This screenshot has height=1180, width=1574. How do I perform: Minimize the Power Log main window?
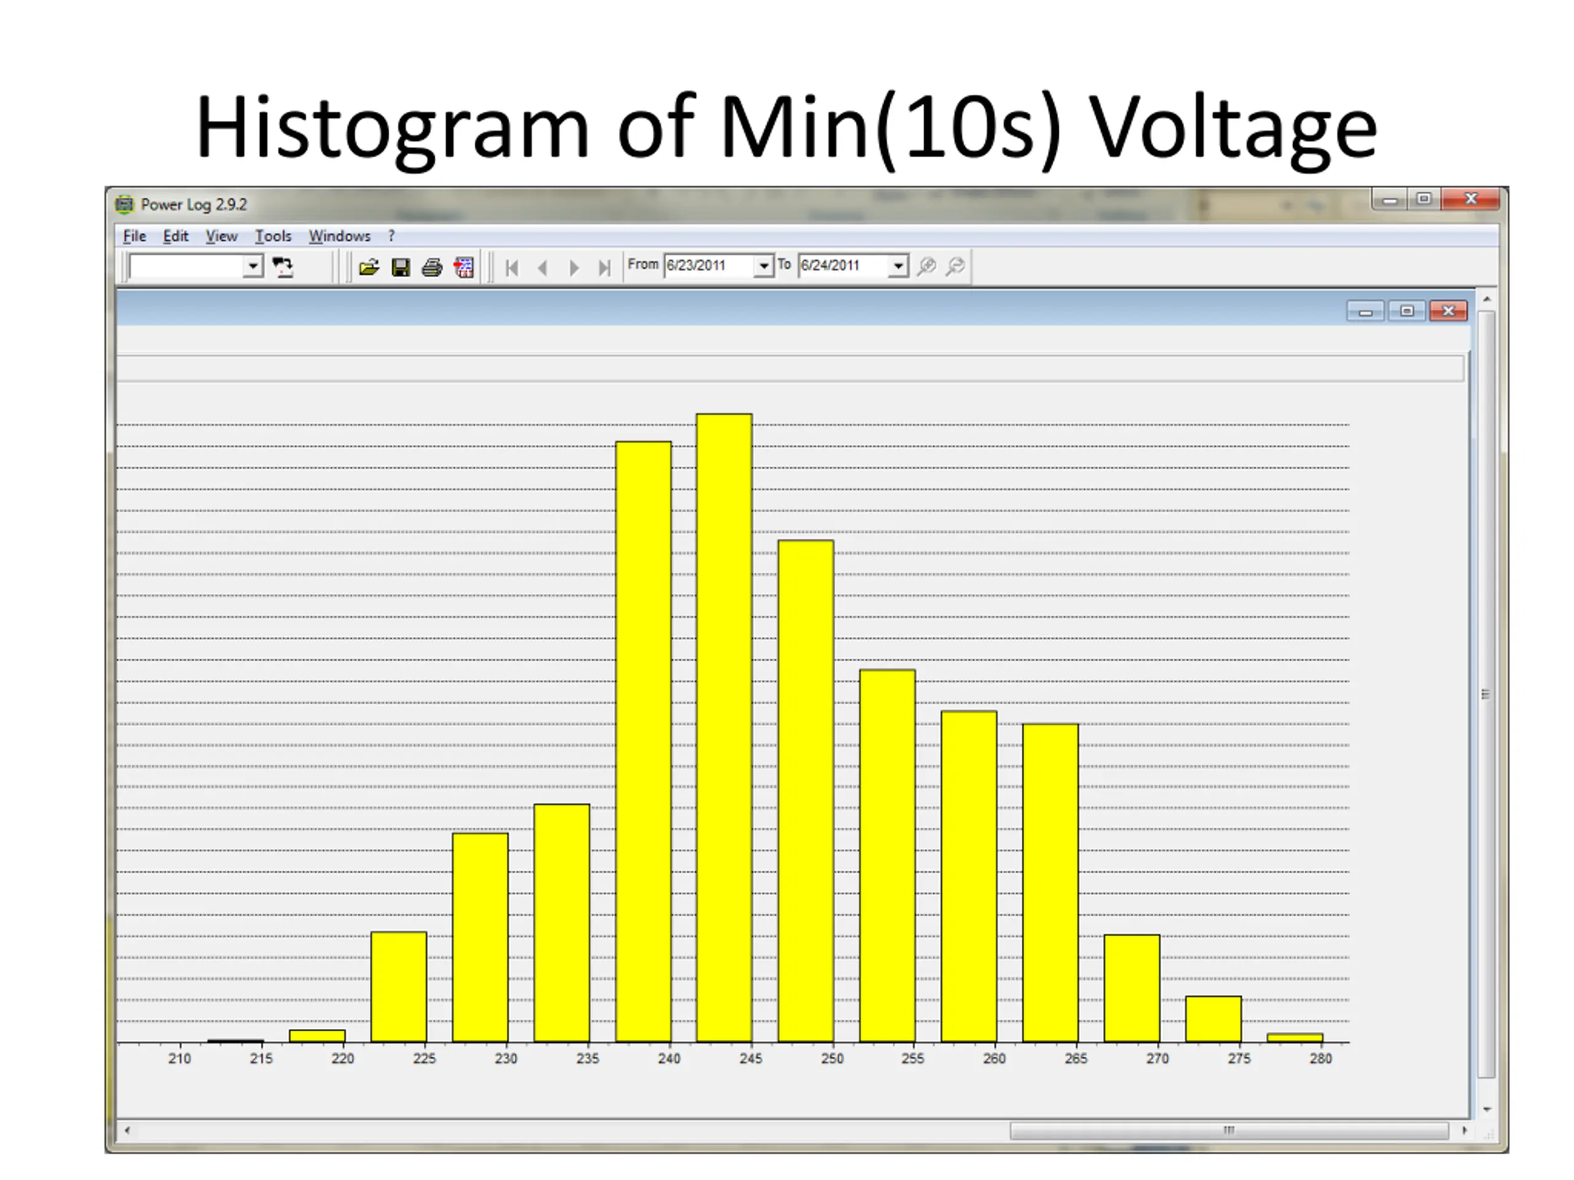coord(1390,199)
